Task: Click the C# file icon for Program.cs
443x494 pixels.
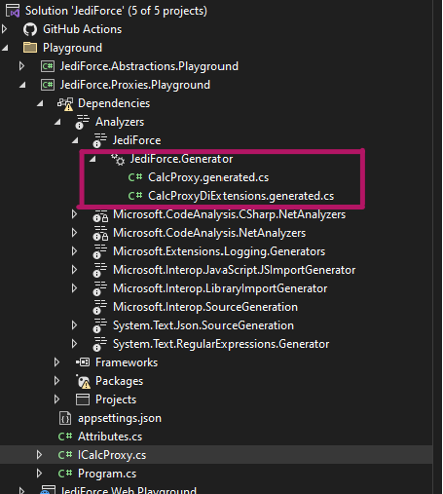Action: tap(65, 474)
